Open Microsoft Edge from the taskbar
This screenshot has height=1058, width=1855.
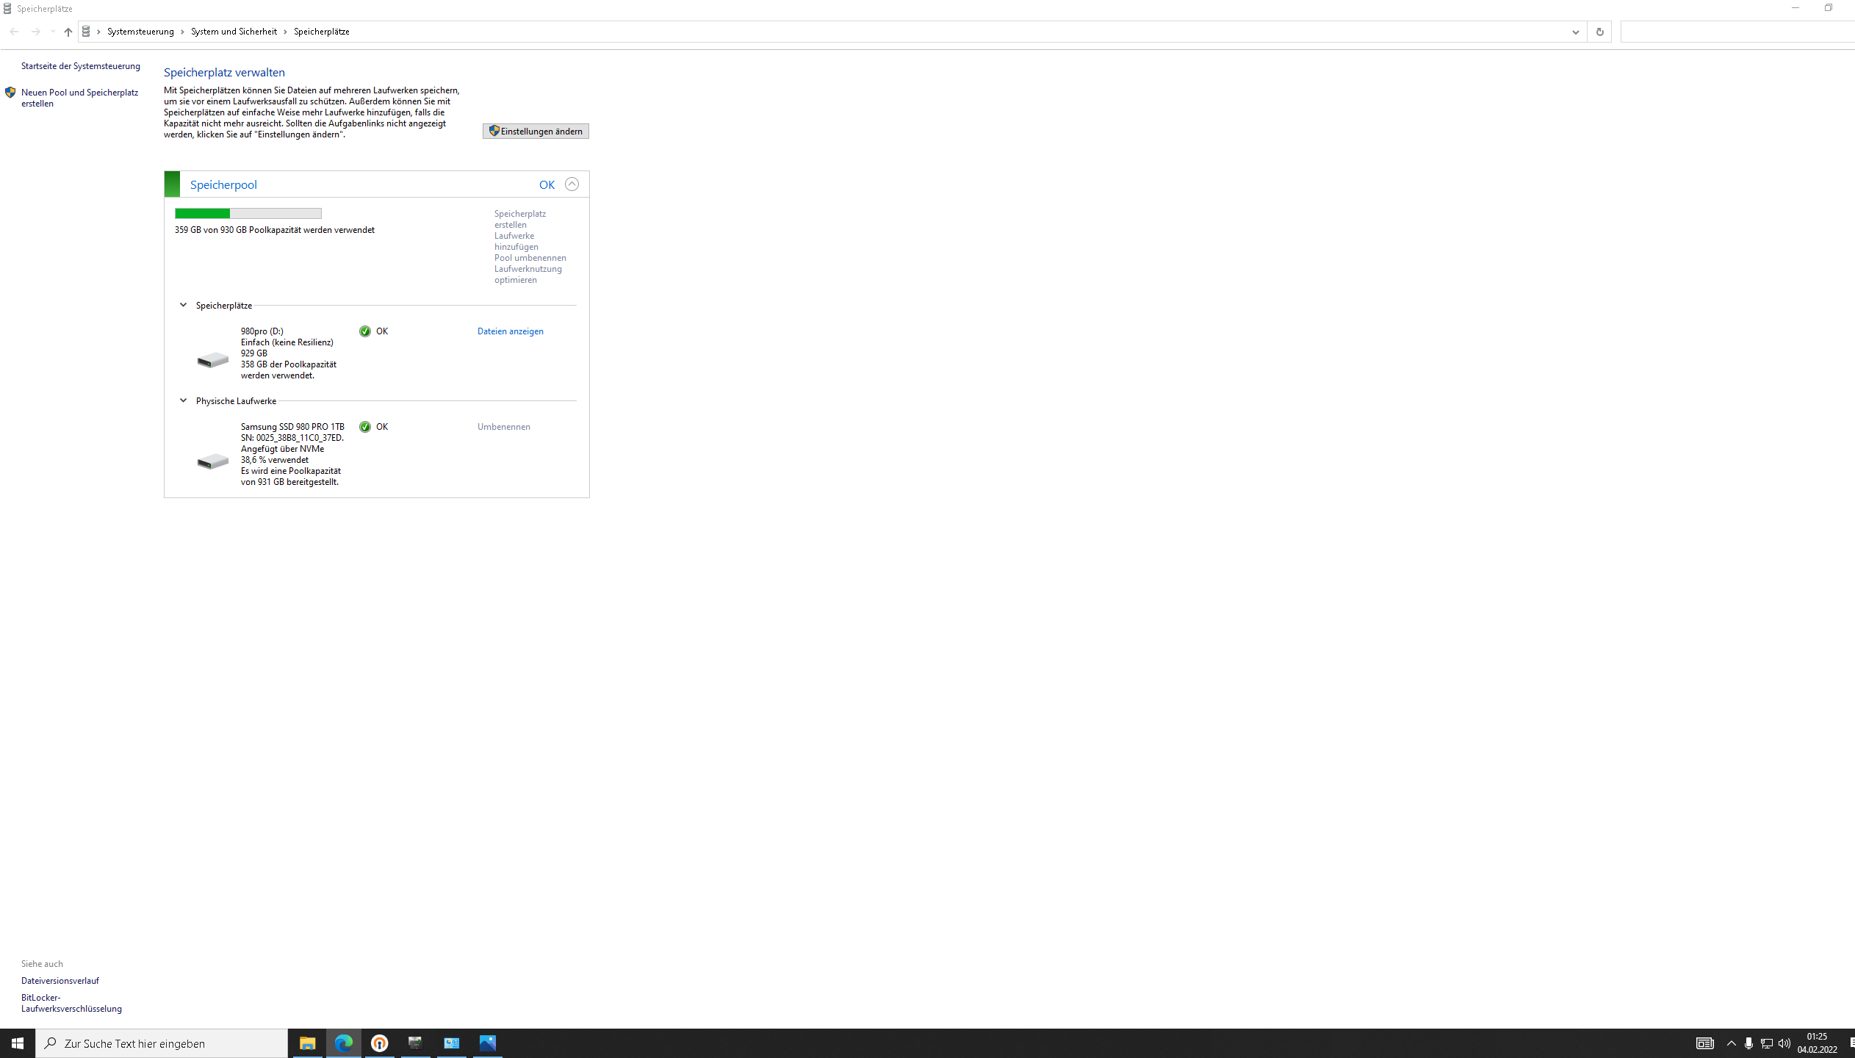(343, 1043)
